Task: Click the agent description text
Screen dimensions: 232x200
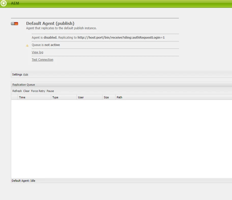Action: (x=61, y=28)
